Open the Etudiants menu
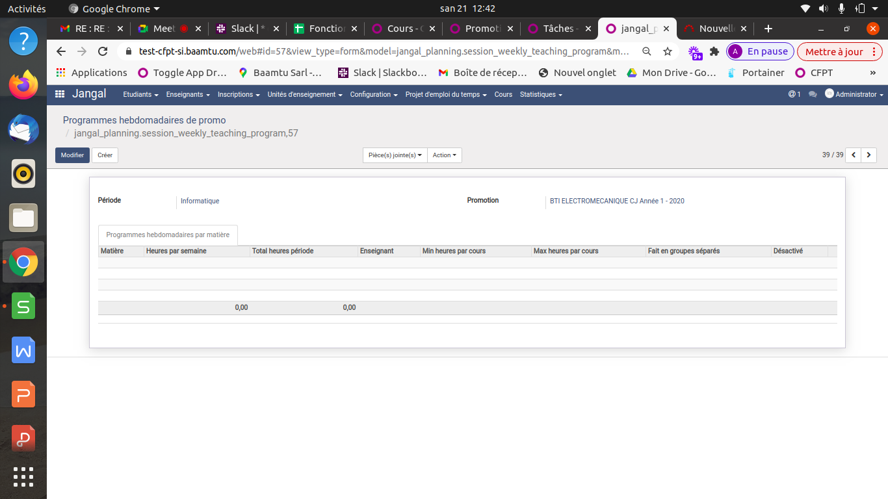Screen dimensions: 888x499 pyautogui.click(x=140, y=94)
